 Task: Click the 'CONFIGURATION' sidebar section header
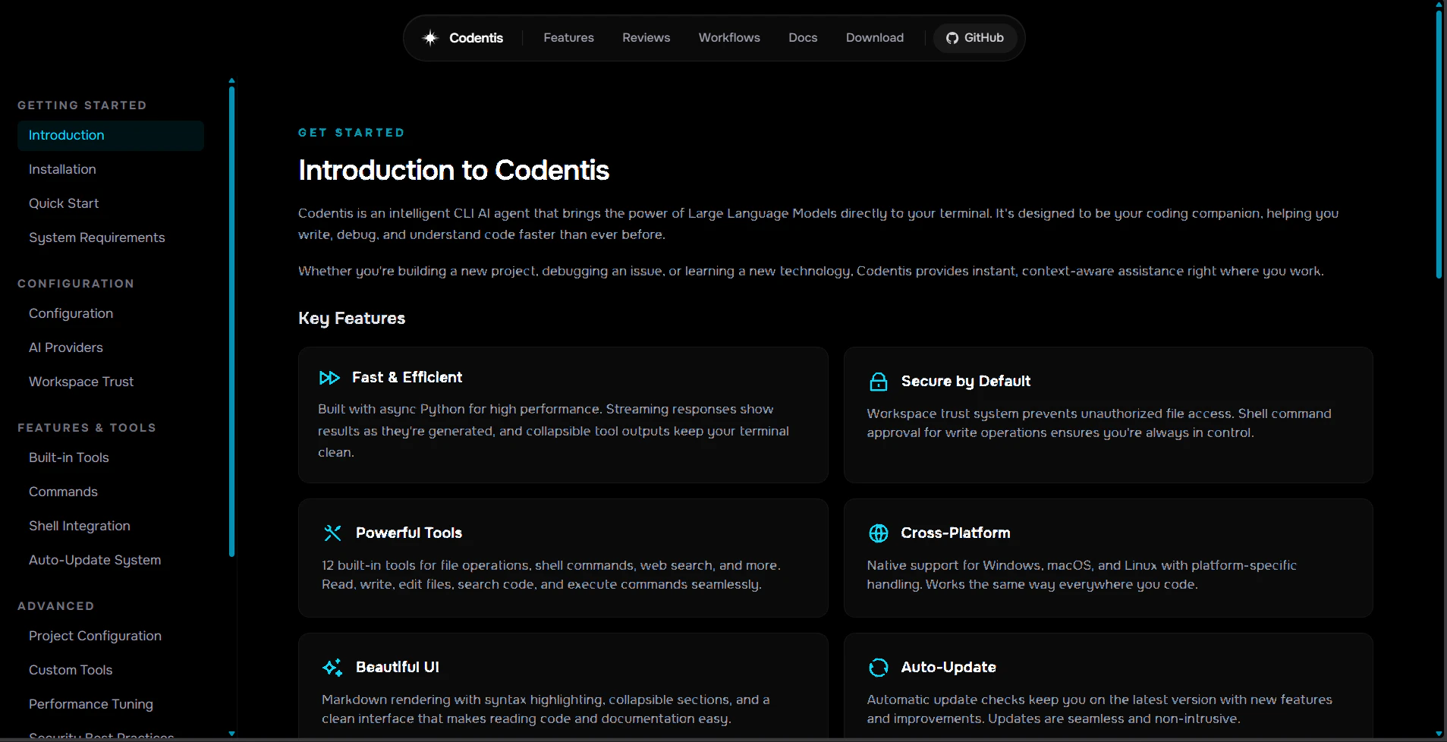point(76,284)
